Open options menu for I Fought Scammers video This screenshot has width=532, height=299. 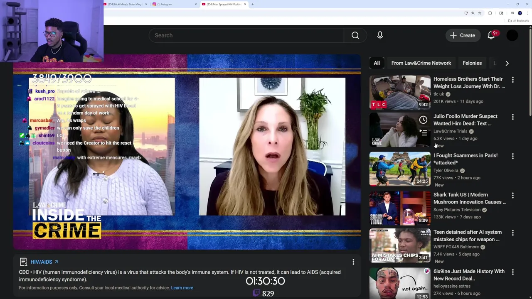coord(512,156)
